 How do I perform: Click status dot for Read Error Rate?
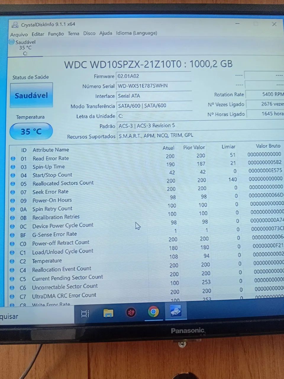13,159
